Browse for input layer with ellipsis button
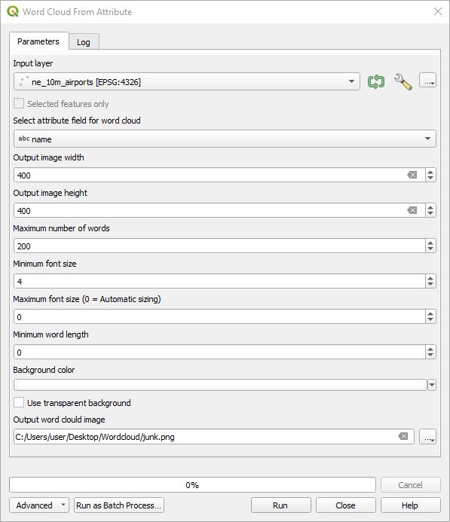This screenshot has height=522, width=450. click(x=427, y=81)
